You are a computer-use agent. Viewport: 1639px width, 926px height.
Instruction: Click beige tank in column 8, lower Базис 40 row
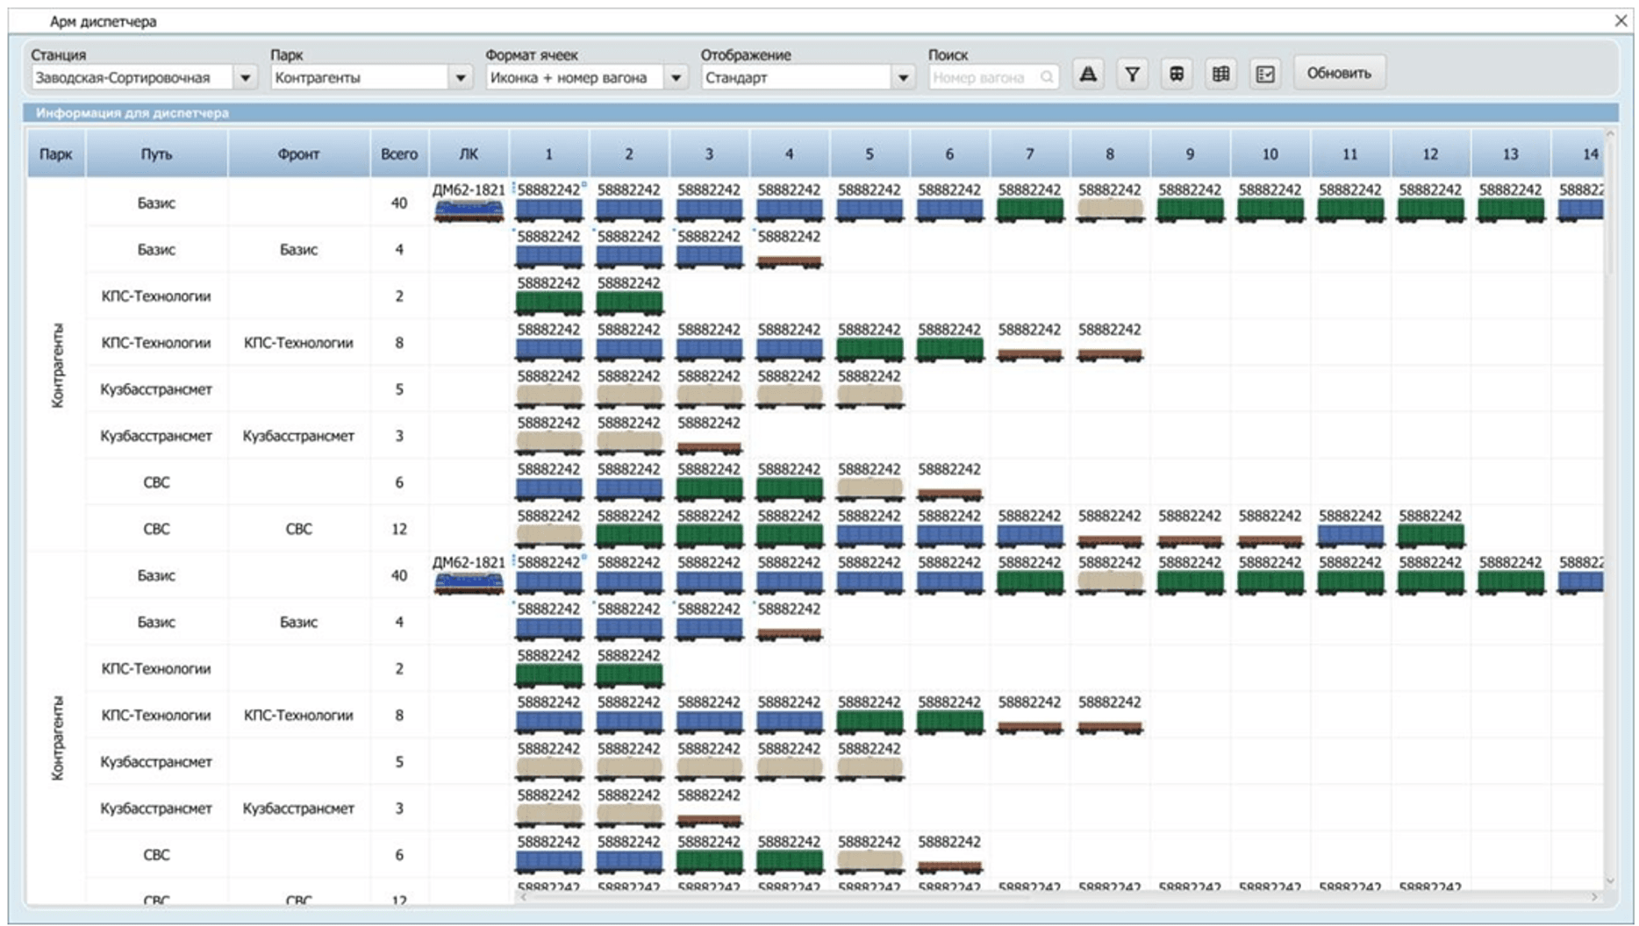point(1110,581)
